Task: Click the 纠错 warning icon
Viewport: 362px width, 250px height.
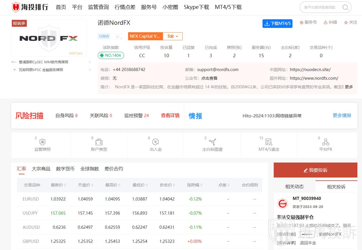Action: [326, 22]
